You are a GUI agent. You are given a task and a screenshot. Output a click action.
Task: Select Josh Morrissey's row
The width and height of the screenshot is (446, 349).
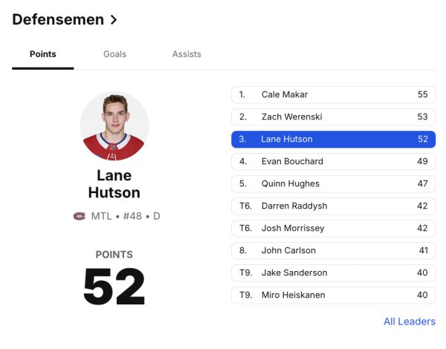(333, 229)
